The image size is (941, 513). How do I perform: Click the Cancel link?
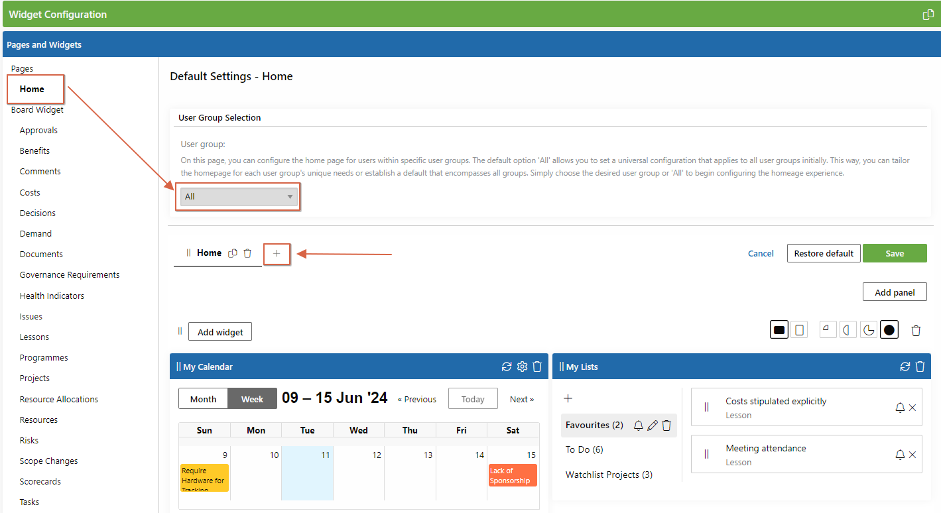pos(760,253)
